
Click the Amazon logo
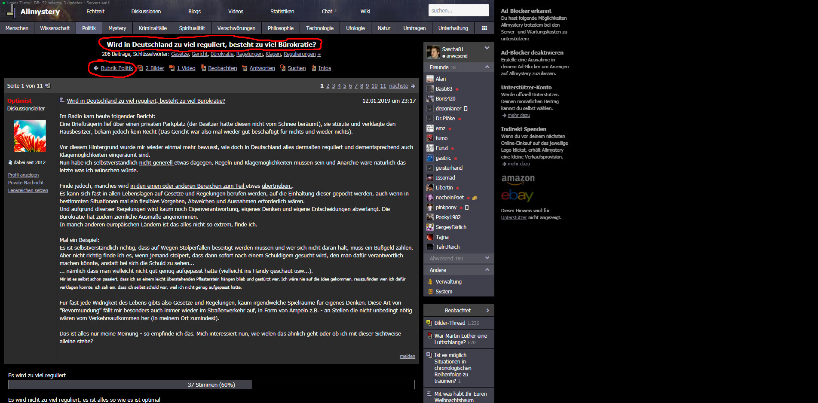coord(518,179)
